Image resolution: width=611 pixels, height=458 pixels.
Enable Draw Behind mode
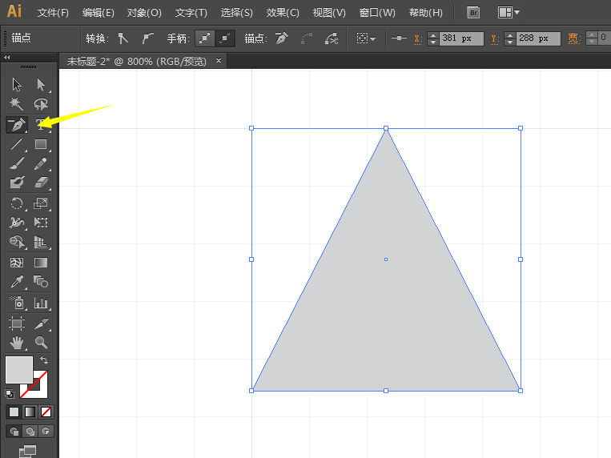(x=30, y=432)
